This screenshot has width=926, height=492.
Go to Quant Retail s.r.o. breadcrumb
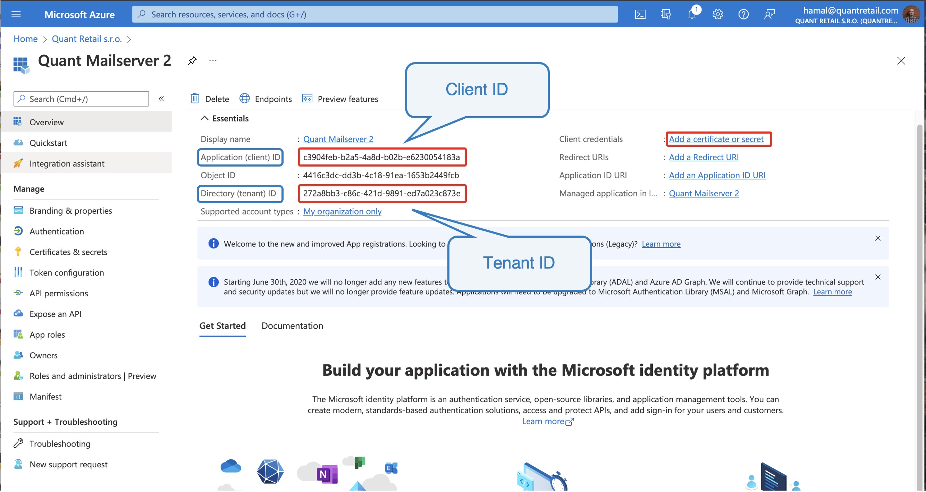tap(87, 39)
